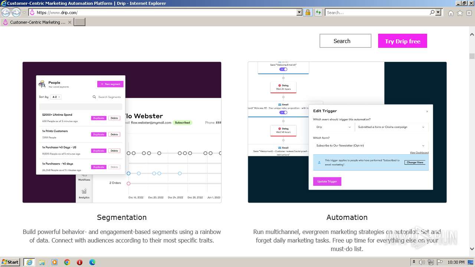Click the network tray icon
The width and height of the screenshot is (475, 267).
pos(430,262)
